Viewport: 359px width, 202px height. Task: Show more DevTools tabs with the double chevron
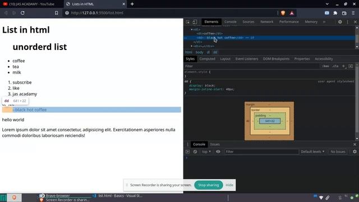[324, 22]
